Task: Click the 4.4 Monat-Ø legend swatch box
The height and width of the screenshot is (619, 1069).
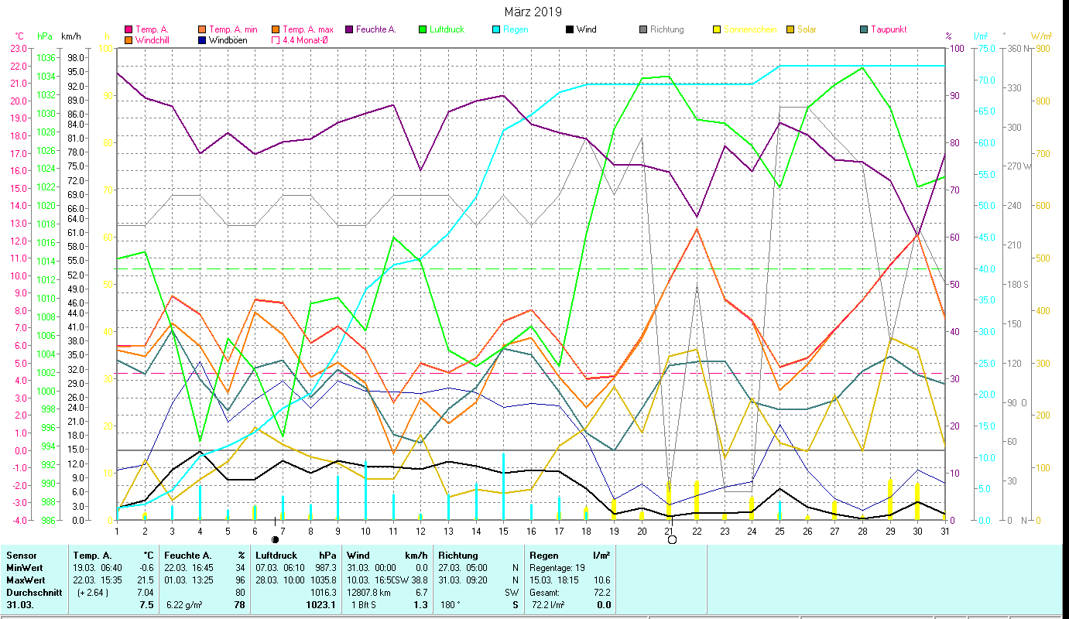Action: (x=276, y=39)
